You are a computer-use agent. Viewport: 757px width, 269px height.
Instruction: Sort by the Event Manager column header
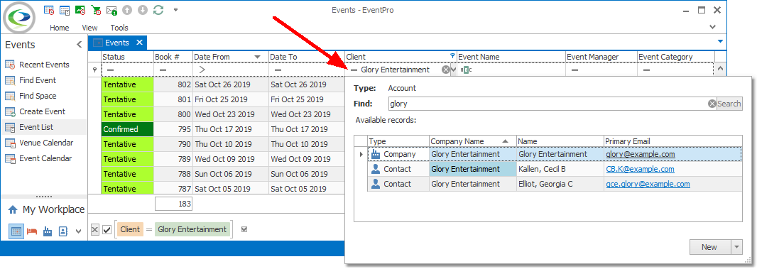[x=601, y=57]
